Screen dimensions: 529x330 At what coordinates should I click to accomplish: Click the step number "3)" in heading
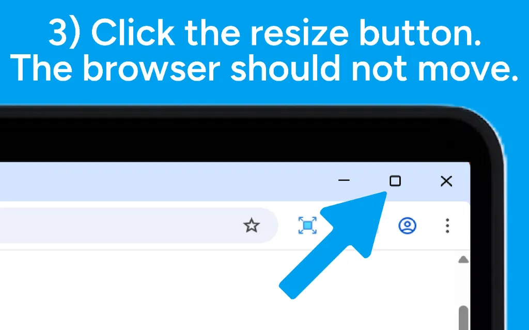pos(65,33)
